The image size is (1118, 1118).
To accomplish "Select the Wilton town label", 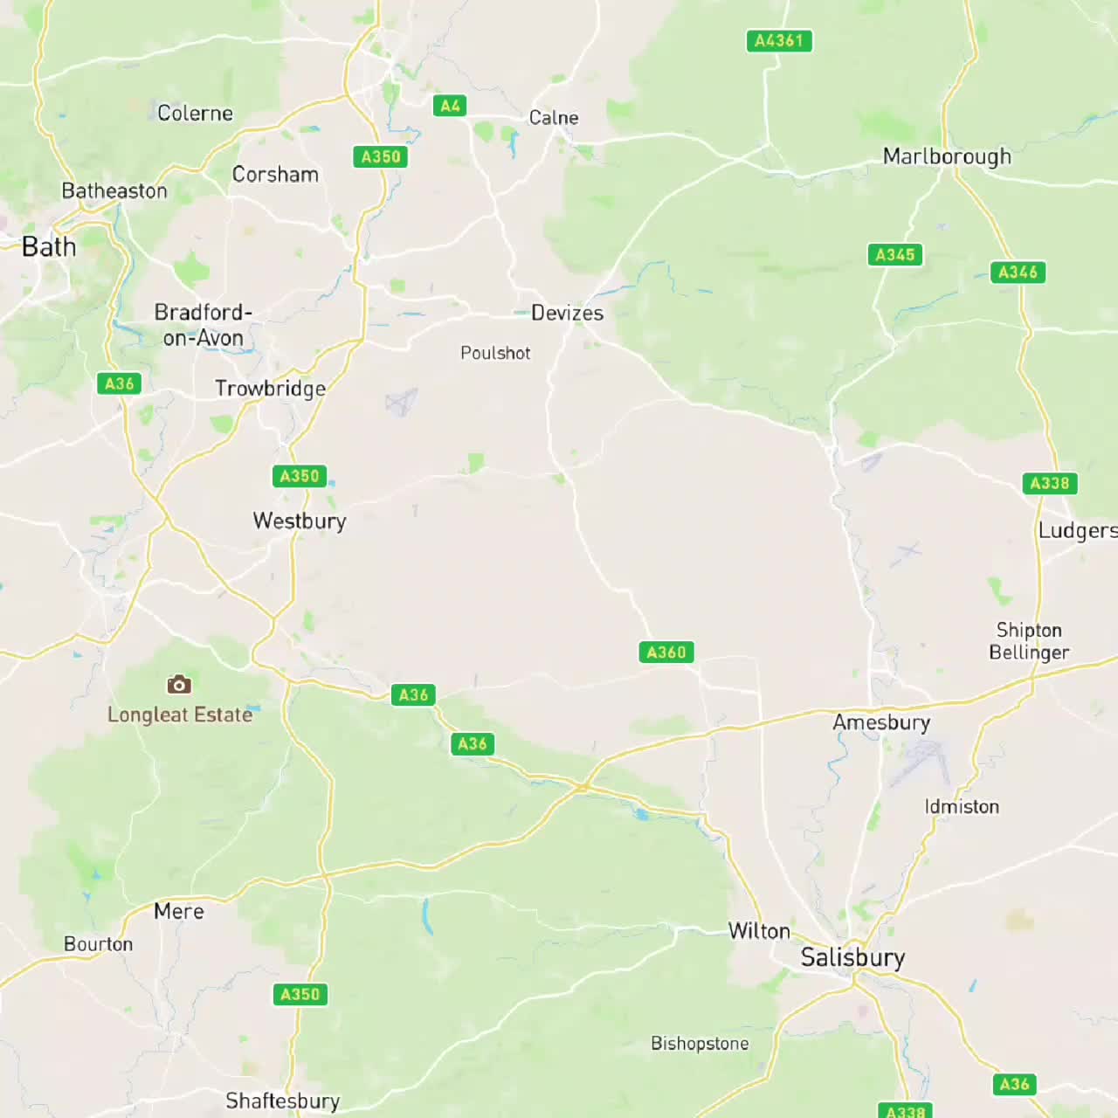I will click(x=759, y=931).
